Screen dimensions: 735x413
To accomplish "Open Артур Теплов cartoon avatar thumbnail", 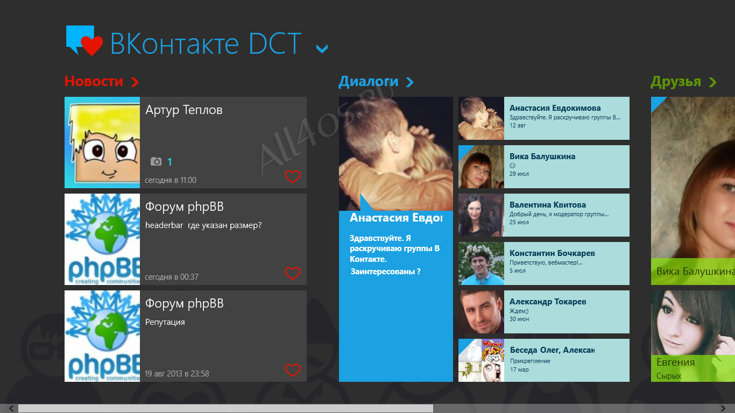I will (102, 143).
